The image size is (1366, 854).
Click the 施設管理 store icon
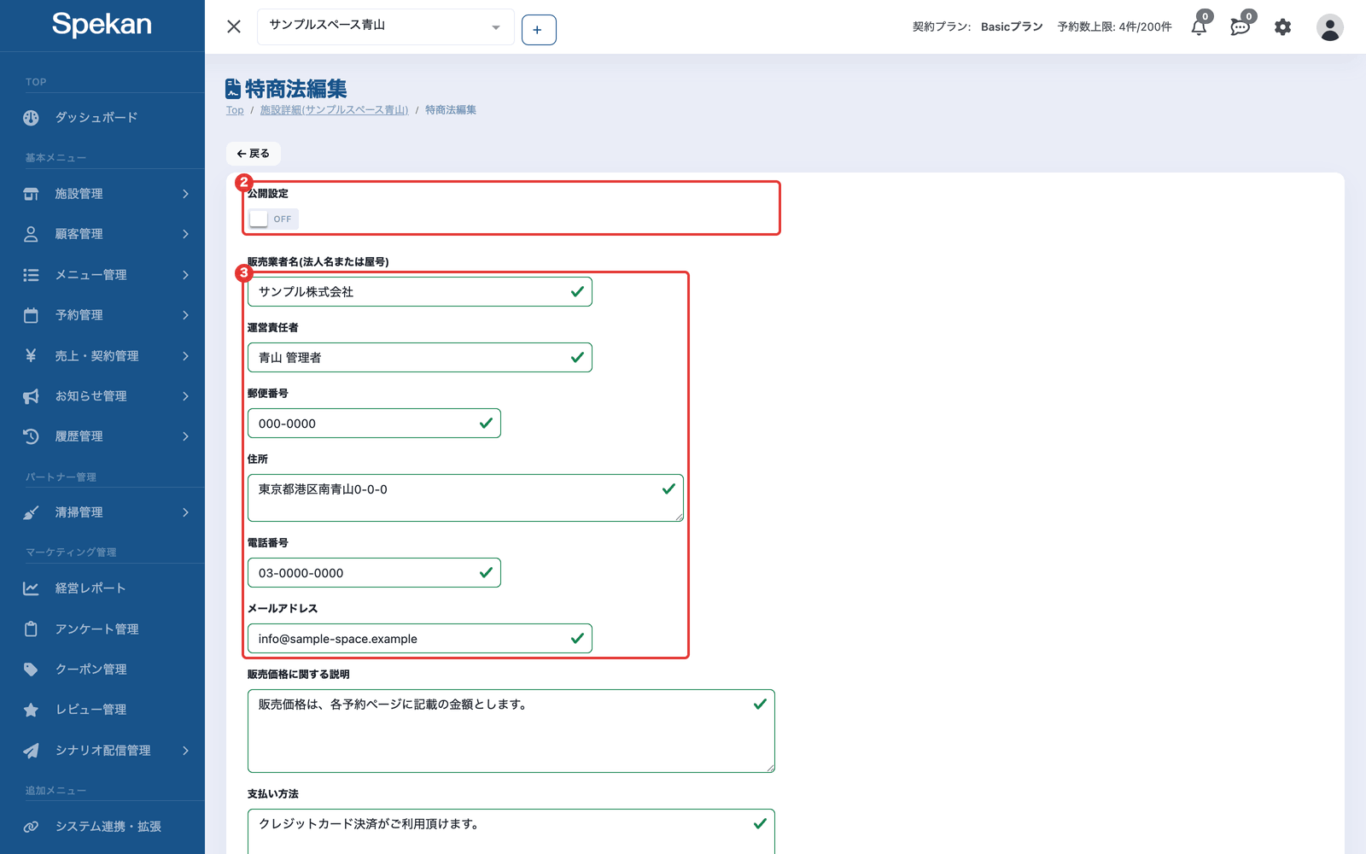click(x=31, y=194)
